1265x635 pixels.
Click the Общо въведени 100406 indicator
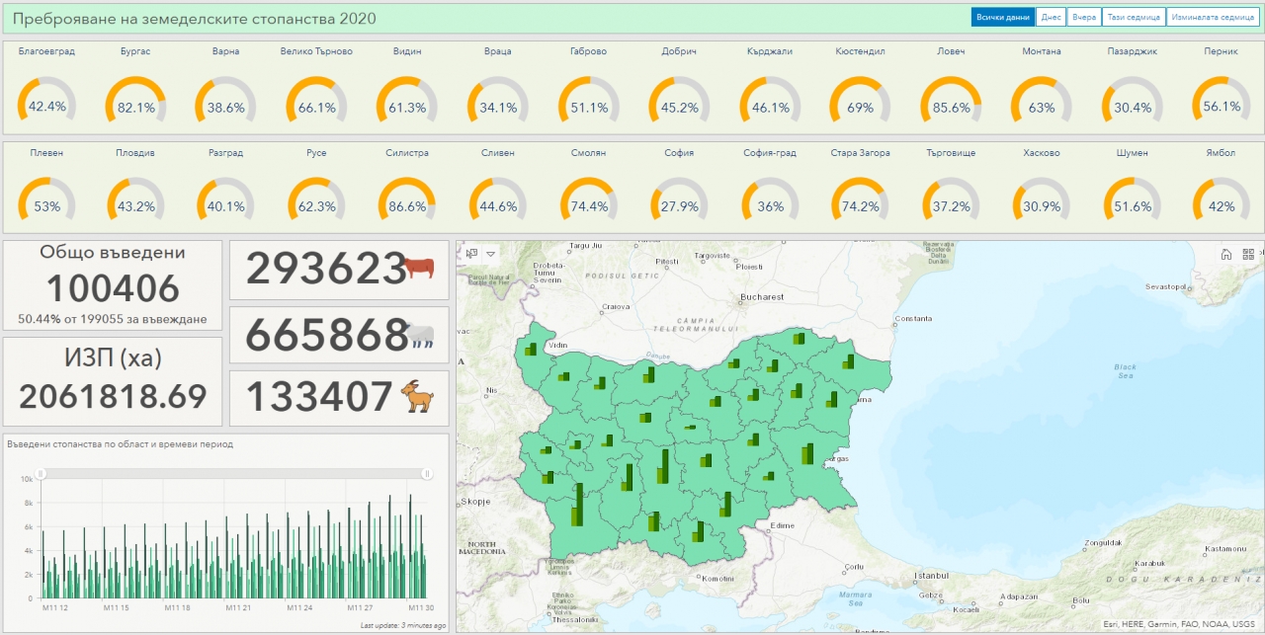[x=113, y=284]
